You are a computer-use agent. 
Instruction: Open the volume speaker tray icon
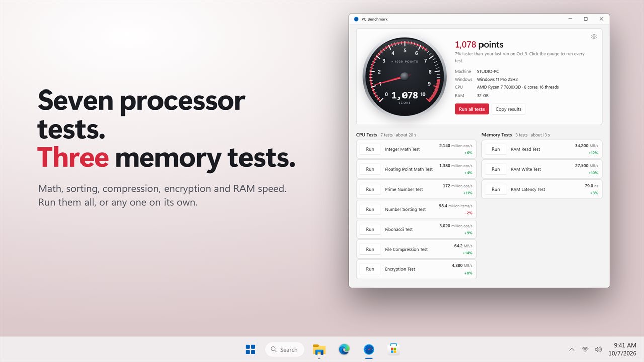tap(598, 349)
